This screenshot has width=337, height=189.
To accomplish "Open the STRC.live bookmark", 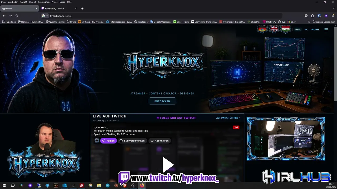I will tap(91, 22).
